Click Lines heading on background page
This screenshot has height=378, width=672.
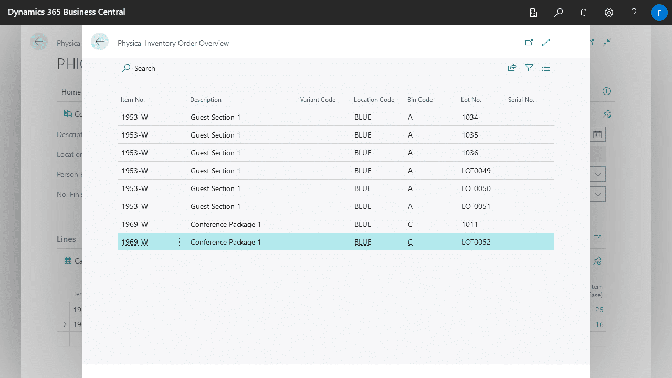66,239
